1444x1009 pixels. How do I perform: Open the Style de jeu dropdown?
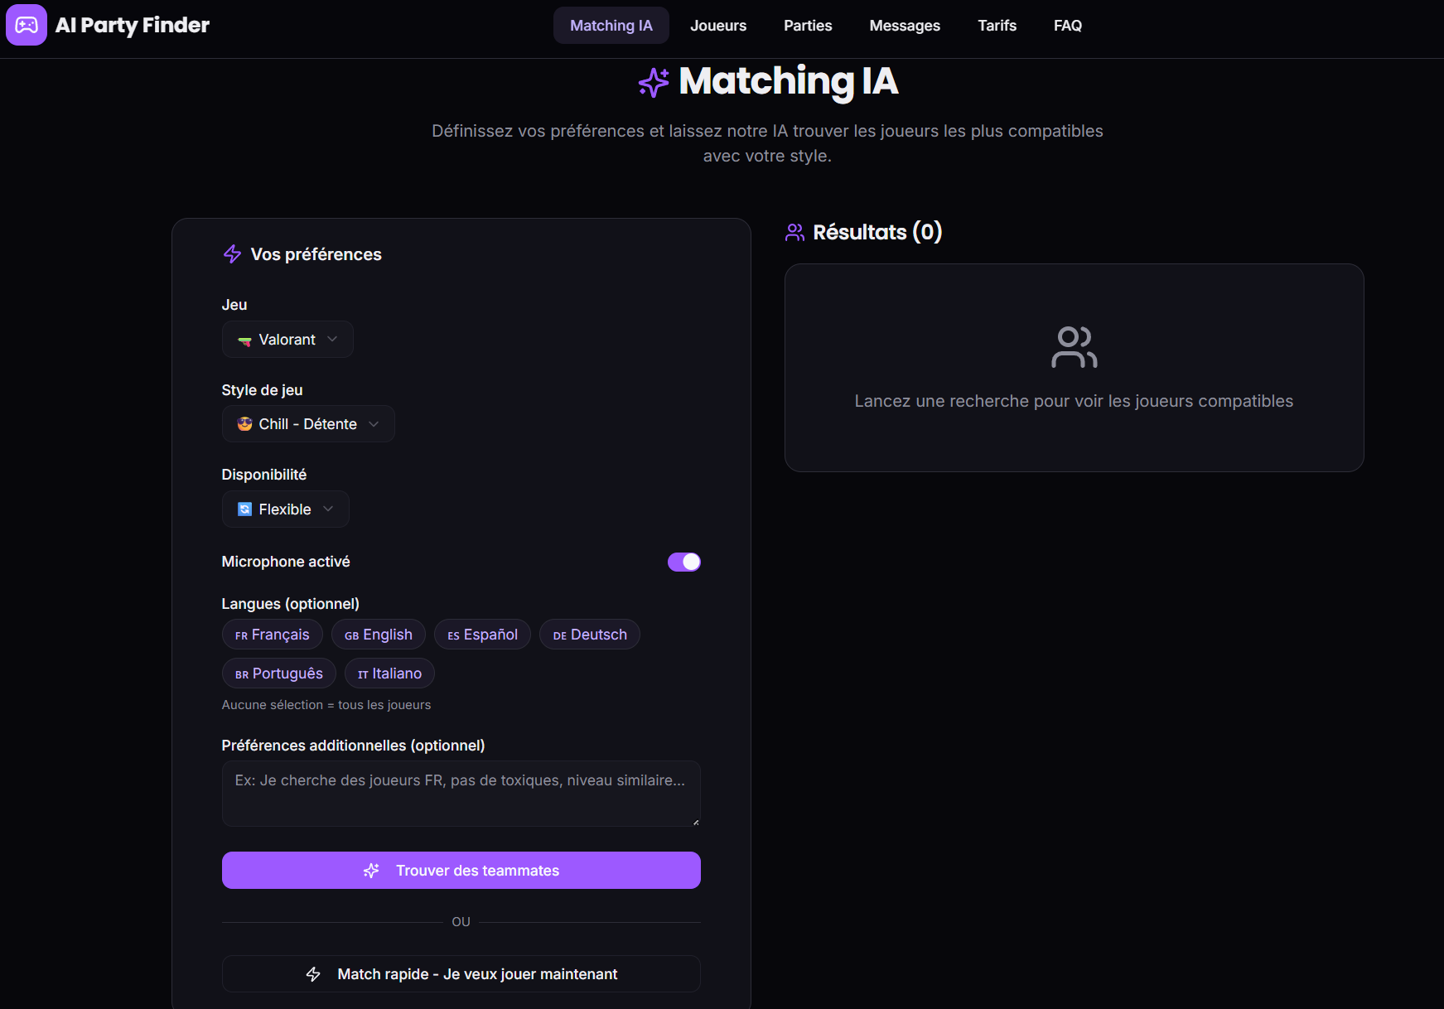pyautogui.click(x=307, y=423)
